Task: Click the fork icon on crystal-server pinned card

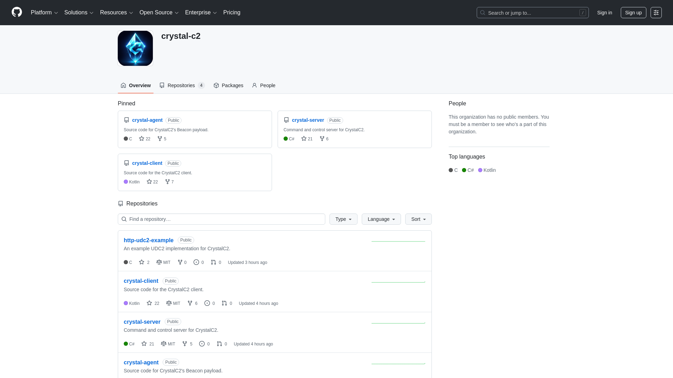Action: coord(322,139)
